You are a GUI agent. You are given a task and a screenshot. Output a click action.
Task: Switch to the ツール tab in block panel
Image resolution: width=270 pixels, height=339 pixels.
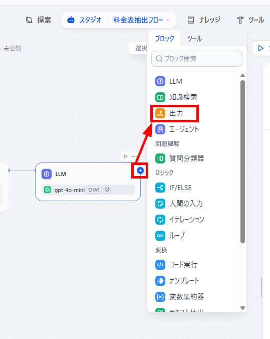pyautogui.click(x=194, y=39)
